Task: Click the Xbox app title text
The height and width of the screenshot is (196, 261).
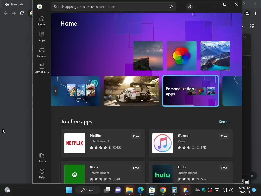Action: (94, 167)
